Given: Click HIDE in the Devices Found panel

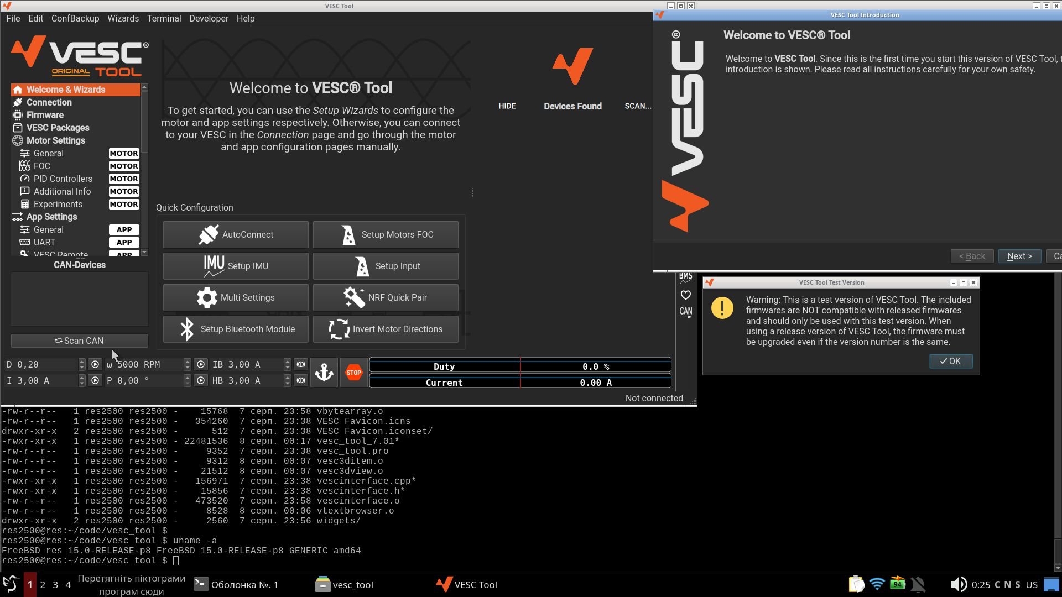Looking at the screenshot, I should click(x=507, y=106).
